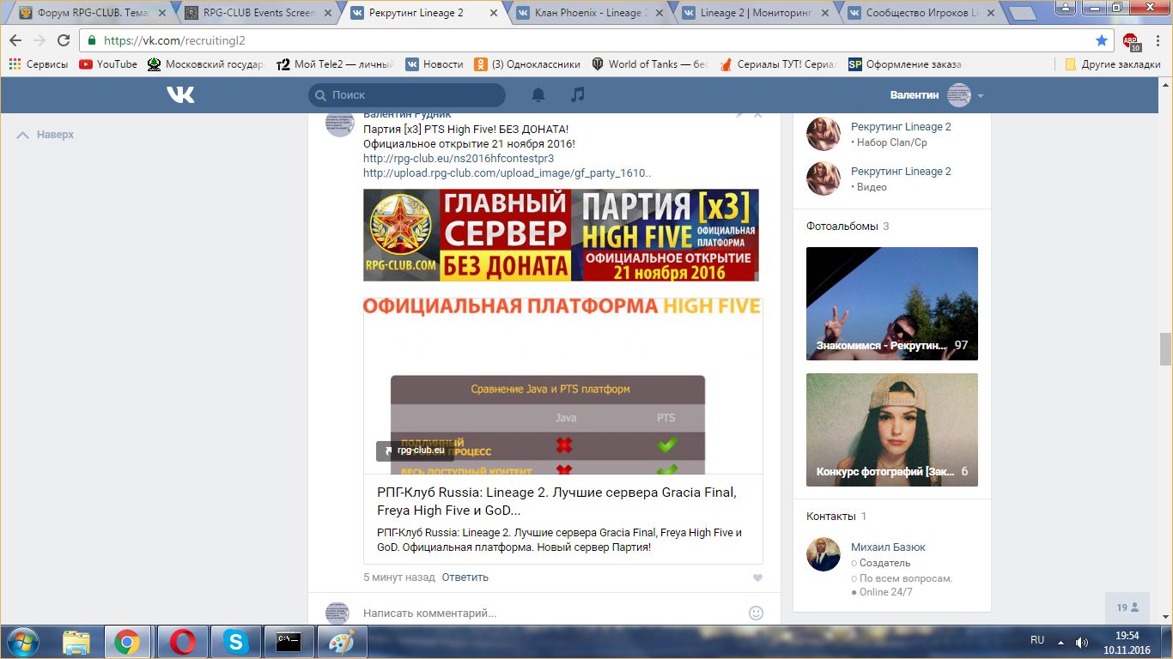Open the Контакты section header
The width and height of the screenshot is (1173, 659).
click(x=836, y=517)
